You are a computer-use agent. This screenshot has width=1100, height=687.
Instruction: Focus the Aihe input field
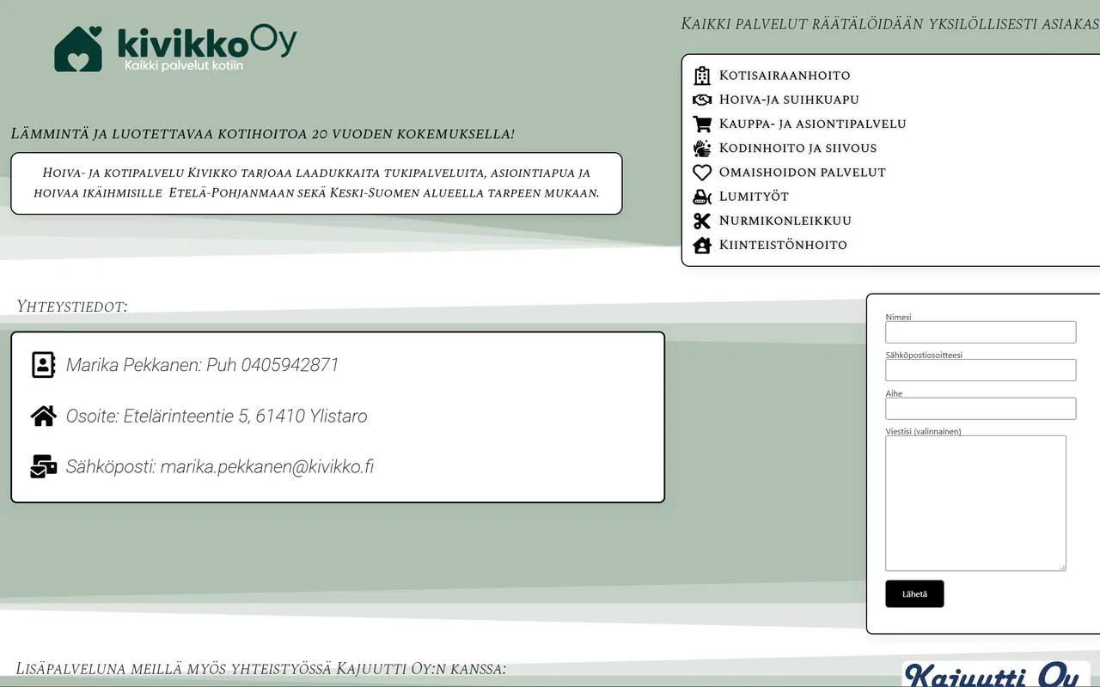pos(981,409)
